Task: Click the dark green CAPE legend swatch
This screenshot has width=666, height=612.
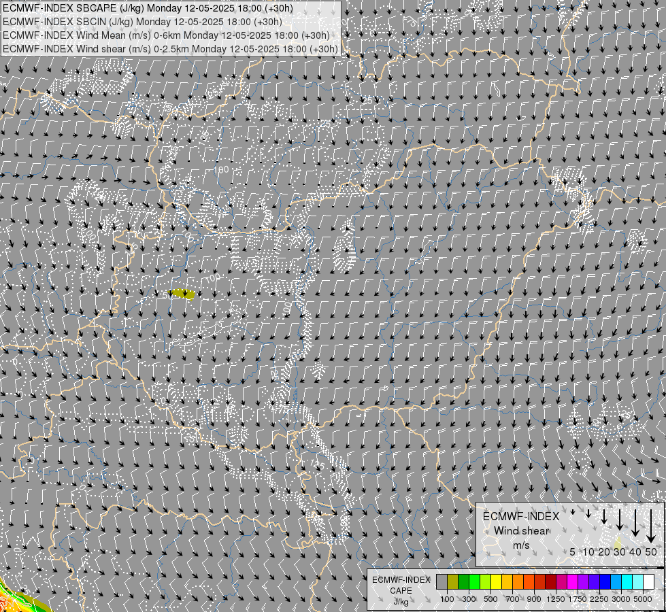Action: 464,582
